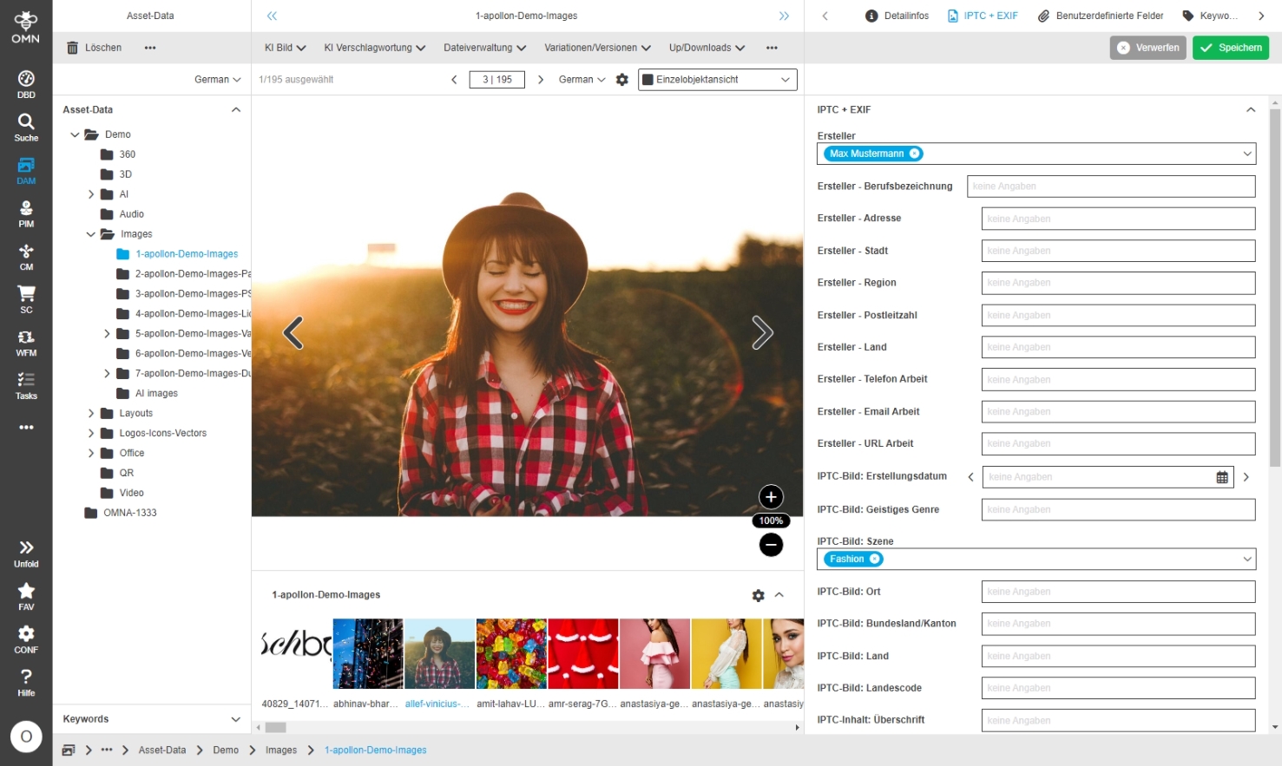Screen dimensions: 1282x766
Task: Open the Suche search module
Action: point(26,127)
